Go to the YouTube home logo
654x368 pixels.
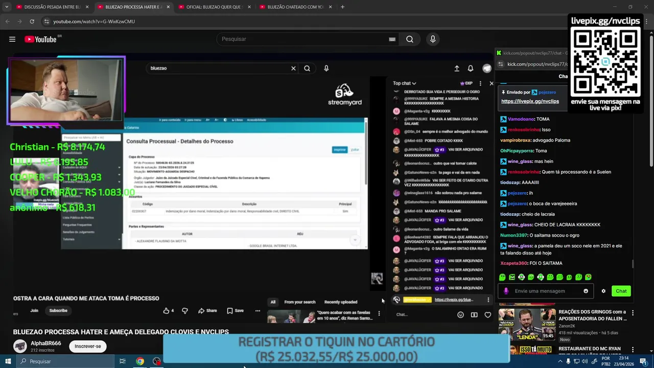tap(40, 39)
